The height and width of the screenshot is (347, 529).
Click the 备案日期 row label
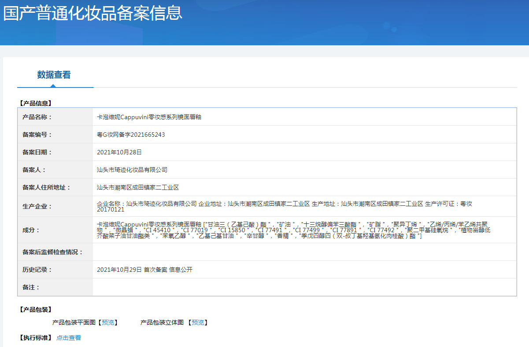[37, 152]
